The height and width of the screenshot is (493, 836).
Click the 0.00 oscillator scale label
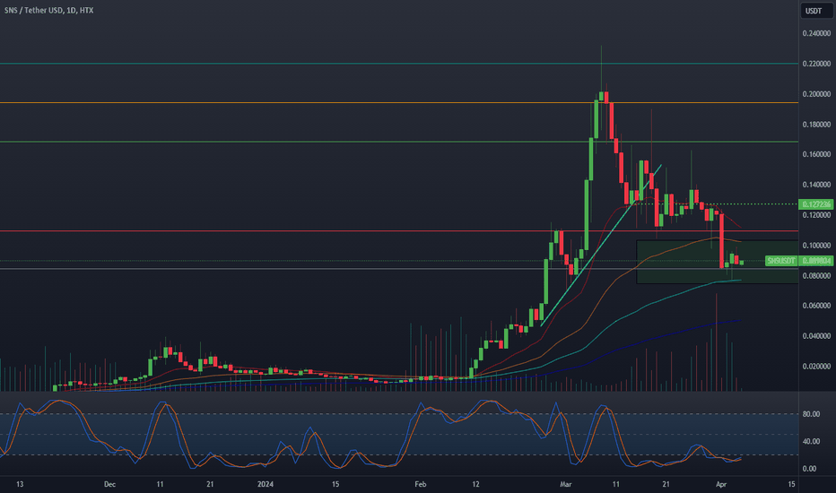809,469
